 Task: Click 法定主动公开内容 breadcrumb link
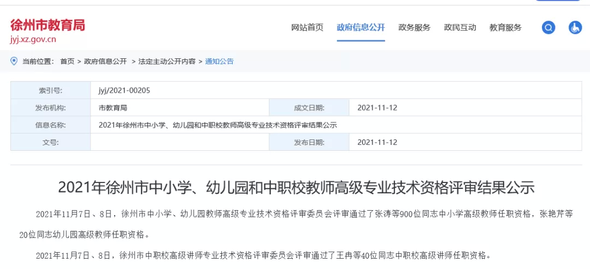[x=167, y=62]
